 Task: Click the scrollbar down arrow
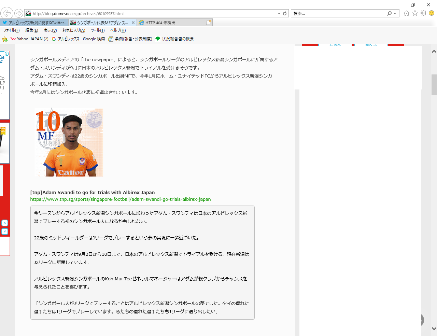[x=434, y=329]
